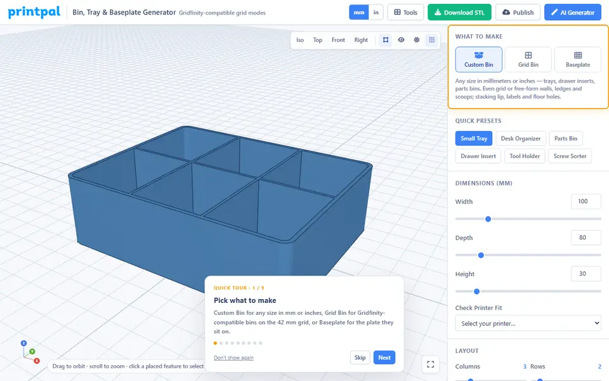Click the Width value field

pyautogui.click(x=586, y=201)
